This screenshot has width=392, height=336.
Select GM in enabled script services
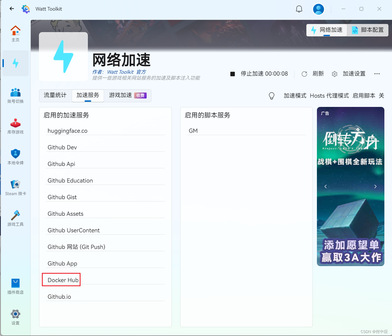(246, 131)
